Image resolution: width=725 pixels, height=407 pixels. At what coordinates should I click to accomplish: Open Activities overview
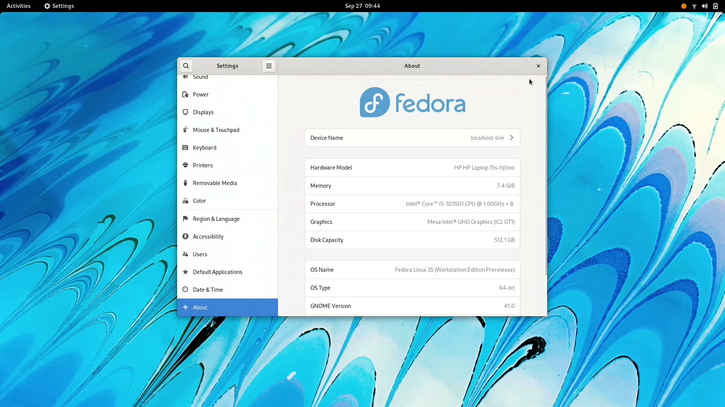click(x=19, y=6)
